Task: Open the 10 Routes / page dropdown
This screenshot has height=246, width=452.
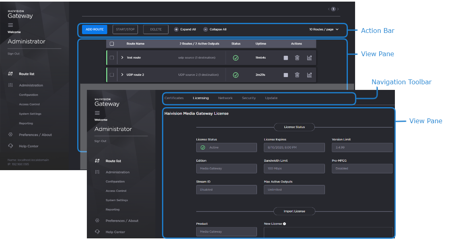Action: pyautogui.click(x=324, y=29)
